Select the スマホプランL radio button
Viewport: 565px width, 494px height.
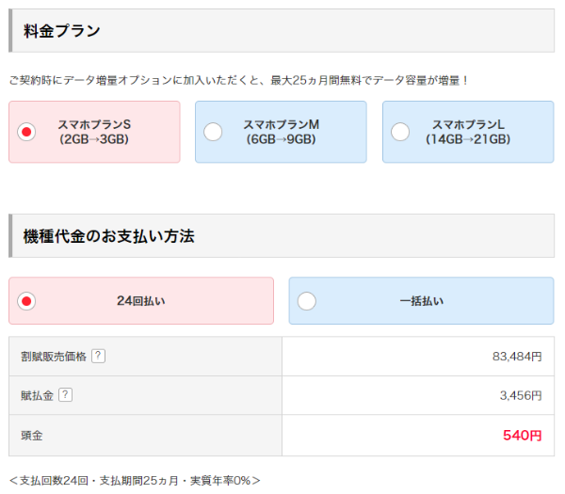400,132
